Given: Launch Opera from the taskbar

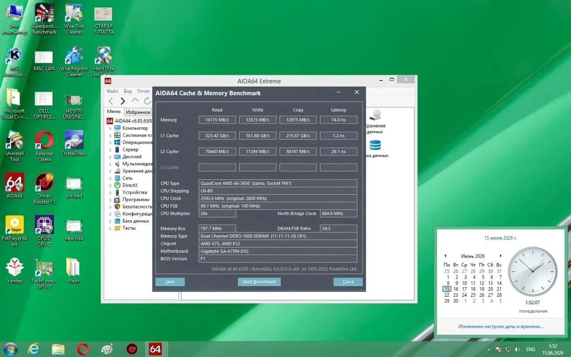Looking at the screenshot, I should (x=83, y=349).
